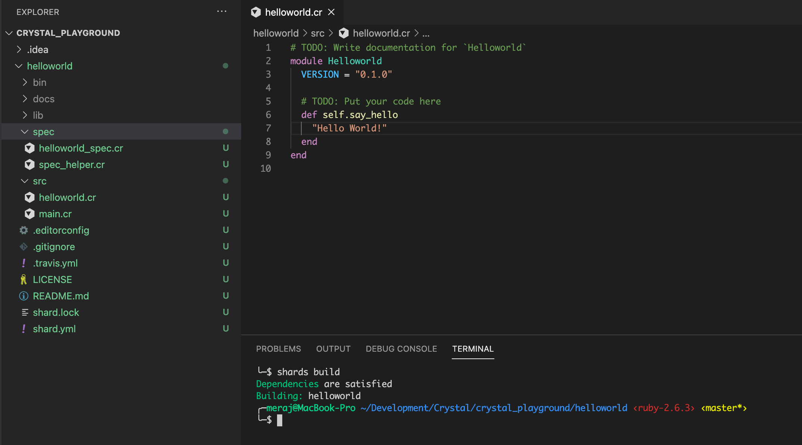
Task: Click the src segment in the breadcrumb
Action: point(317,33)
